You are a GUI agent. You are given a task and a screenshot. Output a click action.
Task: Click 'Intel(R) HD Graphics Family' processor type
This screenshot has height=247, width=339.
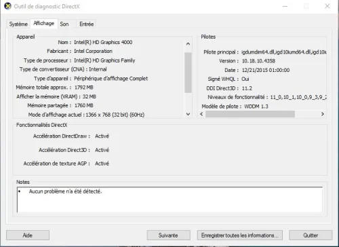[x=104, y=60]
